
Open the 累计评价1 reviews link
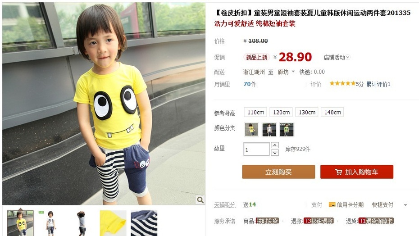(378, 84)
